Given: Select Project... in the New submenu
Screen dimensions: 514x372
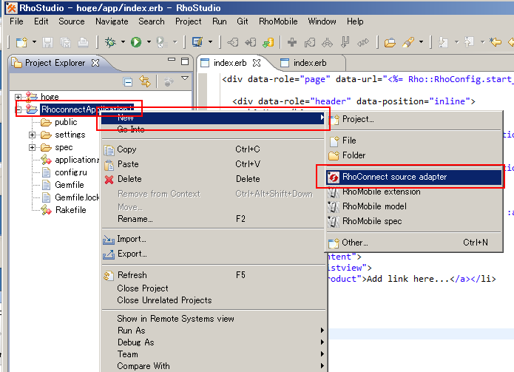Looking at the screenshot, I should (414, 119).
